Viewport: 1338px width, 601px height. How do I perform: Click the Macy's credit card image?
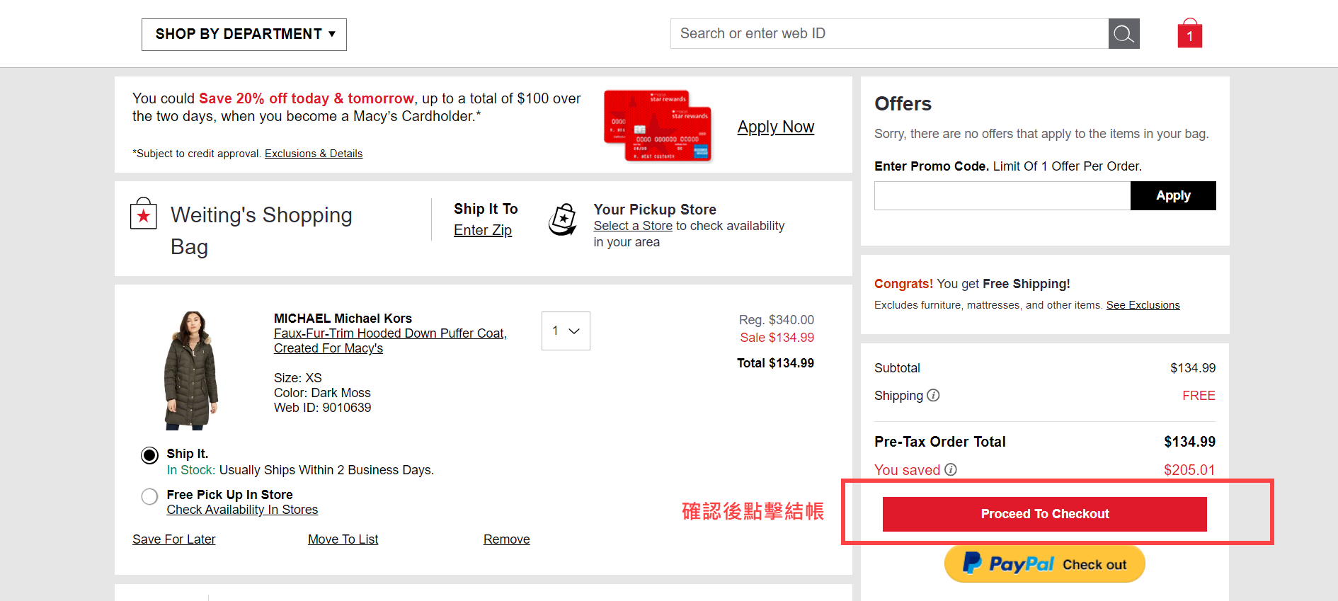(657, 125)
